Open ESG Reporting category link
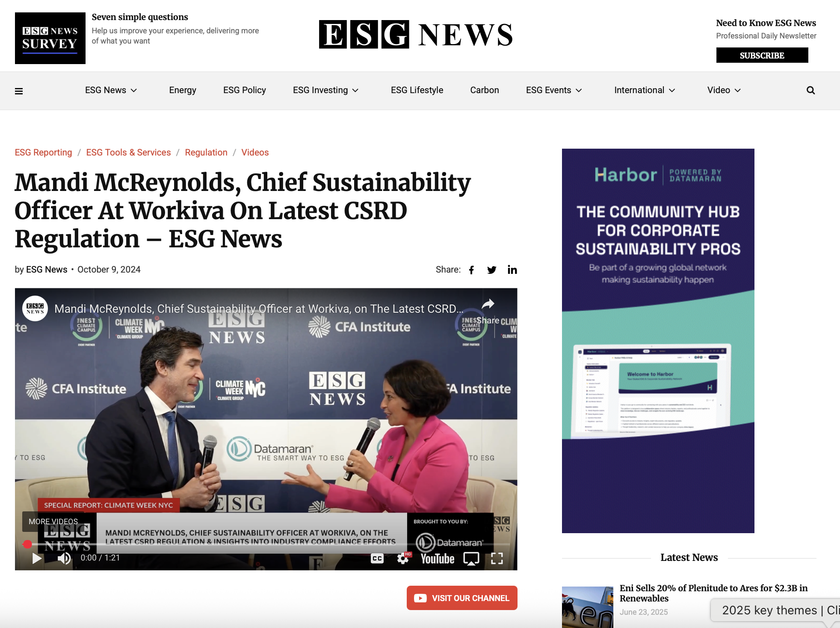The height and width of the screenshot is (628, 840). click(x=43, y=153)
